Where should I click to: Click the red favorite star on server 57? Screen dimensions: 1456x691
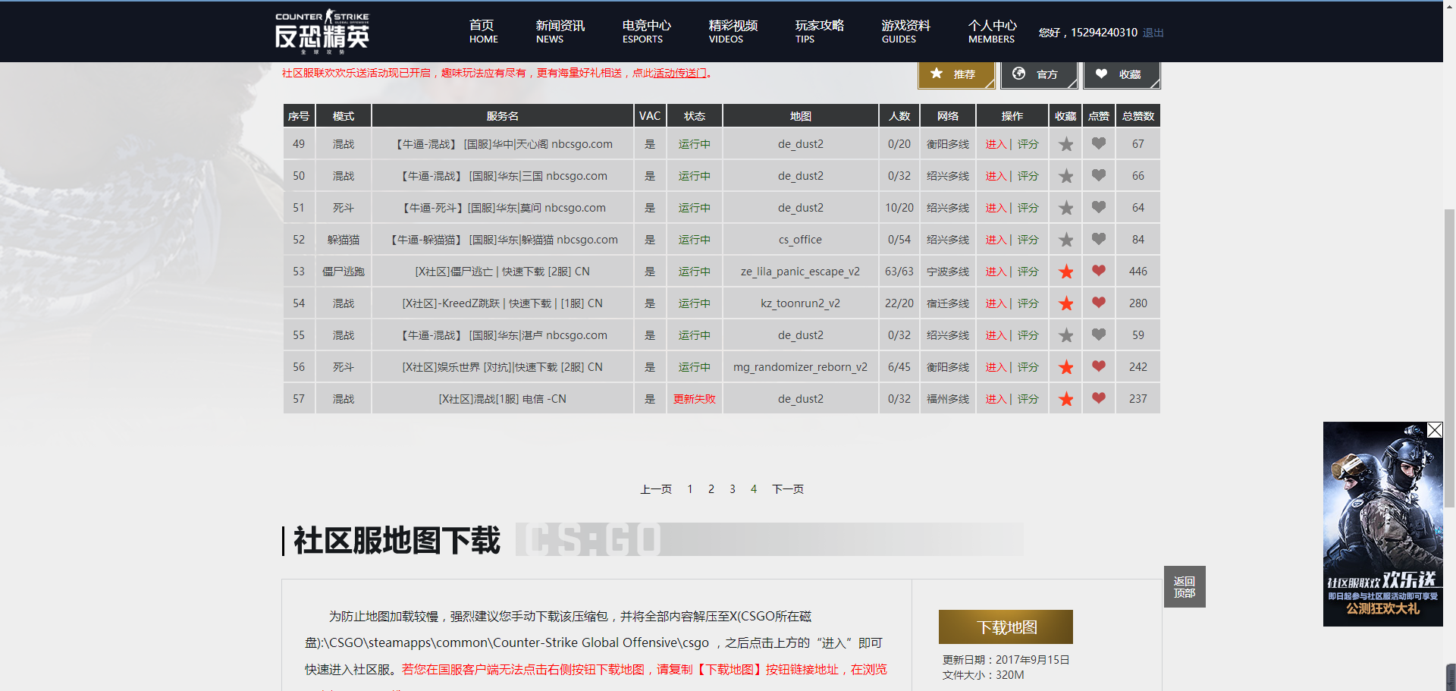tap(1065, 398)
